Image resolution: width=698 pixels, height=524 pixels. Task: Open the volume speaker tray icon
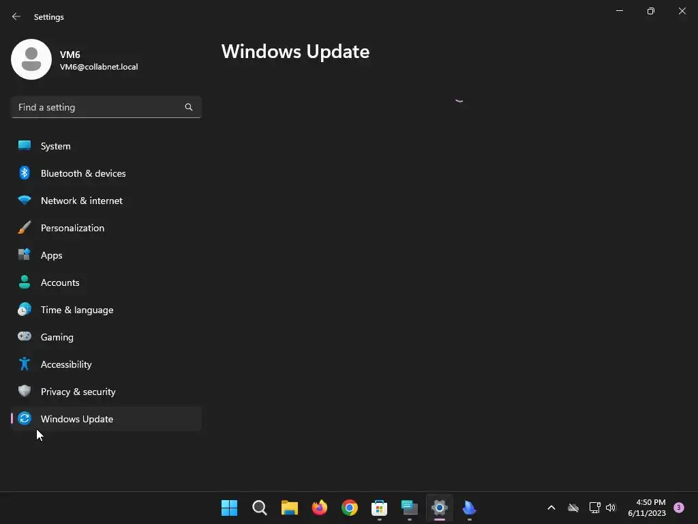tap(610, 508)
